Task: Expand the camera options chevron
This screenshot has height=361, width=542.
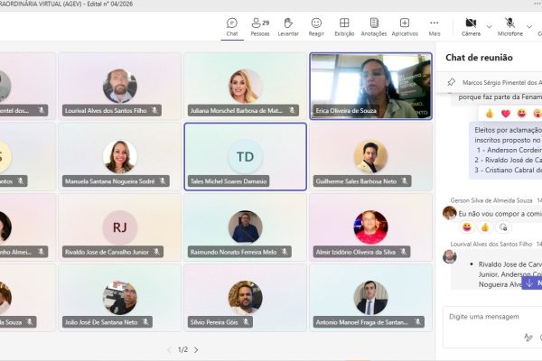Action: pos(489,26)
